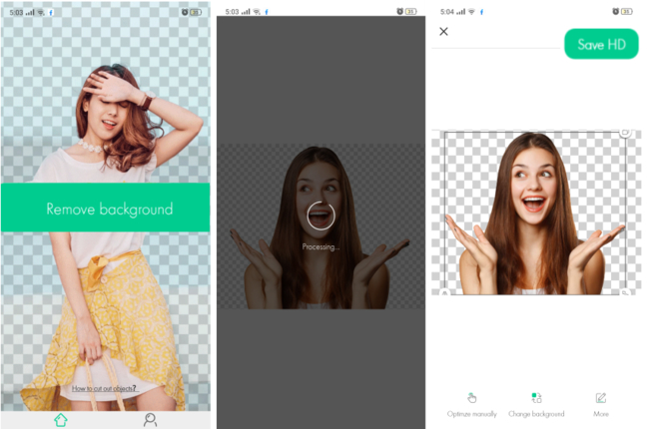
Task: Select the Optimize manually hand icon
Action: point(472,398)
